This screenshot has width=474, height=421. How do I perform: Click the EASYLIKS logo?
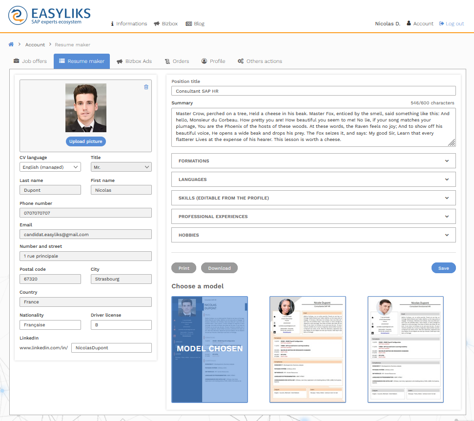[x=50, y=15]
